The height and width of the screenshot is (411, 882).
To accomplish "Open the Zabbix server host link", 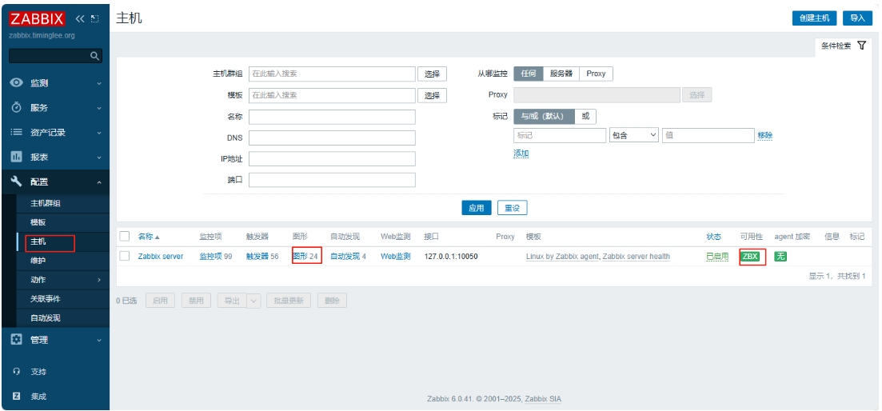I will [160, 257].
